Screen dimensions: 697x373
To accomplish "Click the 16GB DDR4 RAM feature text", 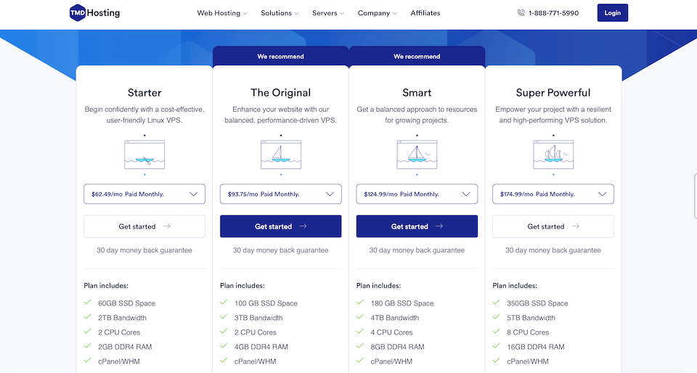I will pyautogui.click(x=536, y=347).
